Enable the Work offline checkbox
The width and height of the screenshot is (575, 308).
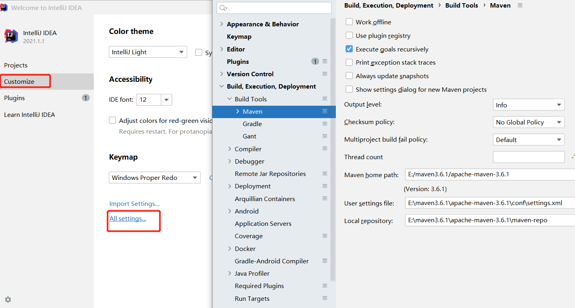[x=349, y=22]
